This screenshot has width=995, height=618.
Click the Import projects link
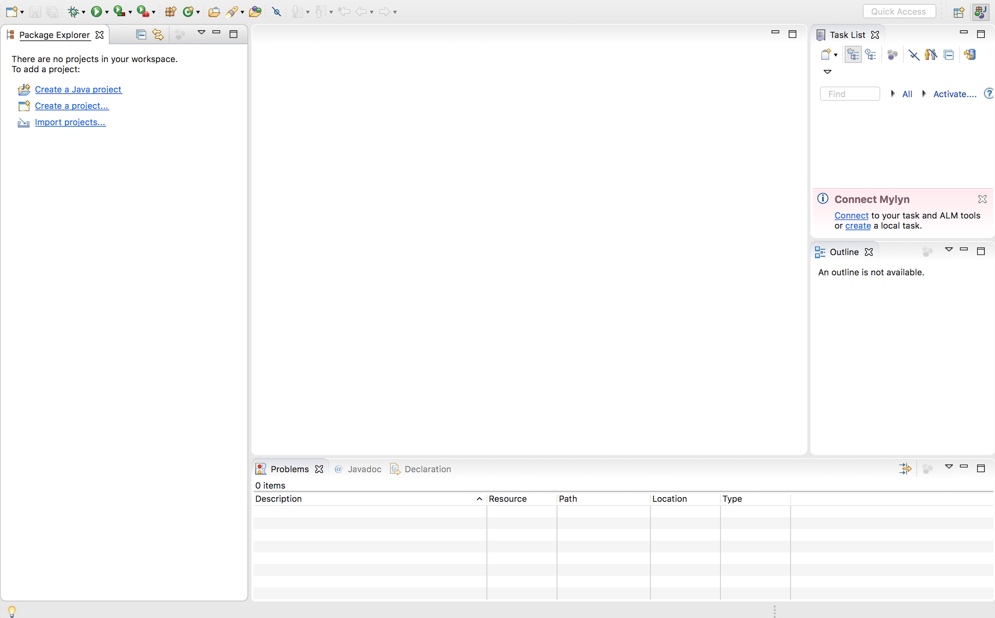coord(70,122)
